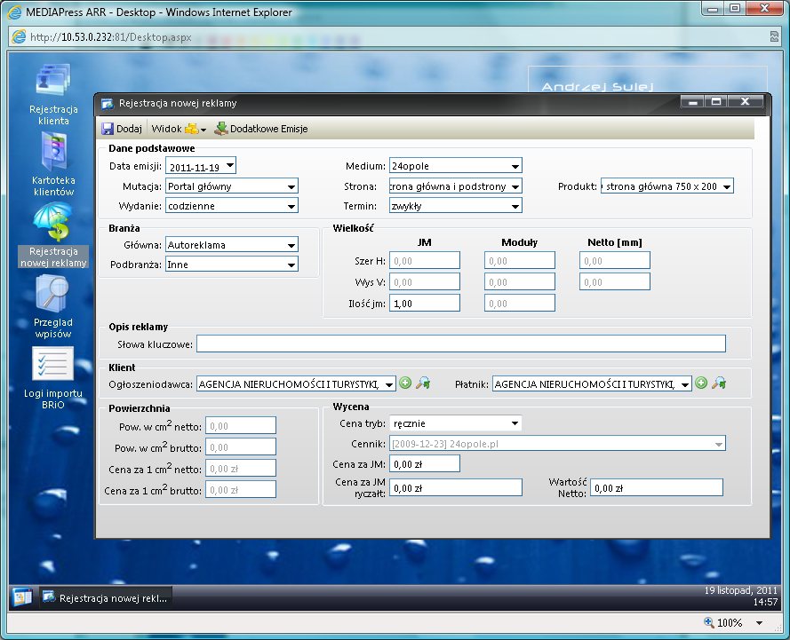Click the Cena za JM ryczałt field
Screen dimensions: 790x640
[456, 487]
